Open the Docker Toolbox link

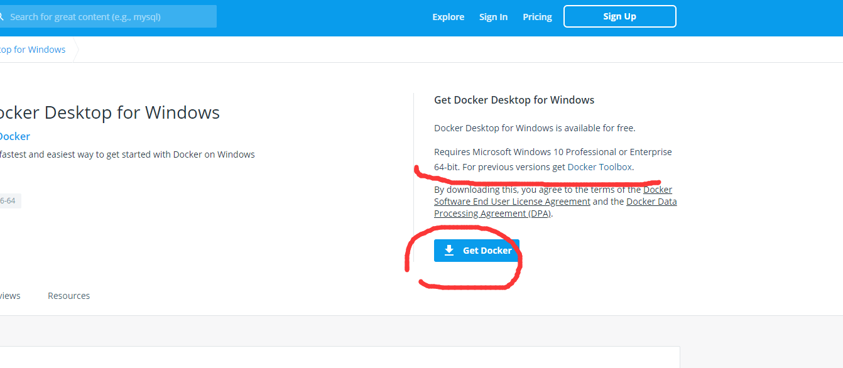600,167
